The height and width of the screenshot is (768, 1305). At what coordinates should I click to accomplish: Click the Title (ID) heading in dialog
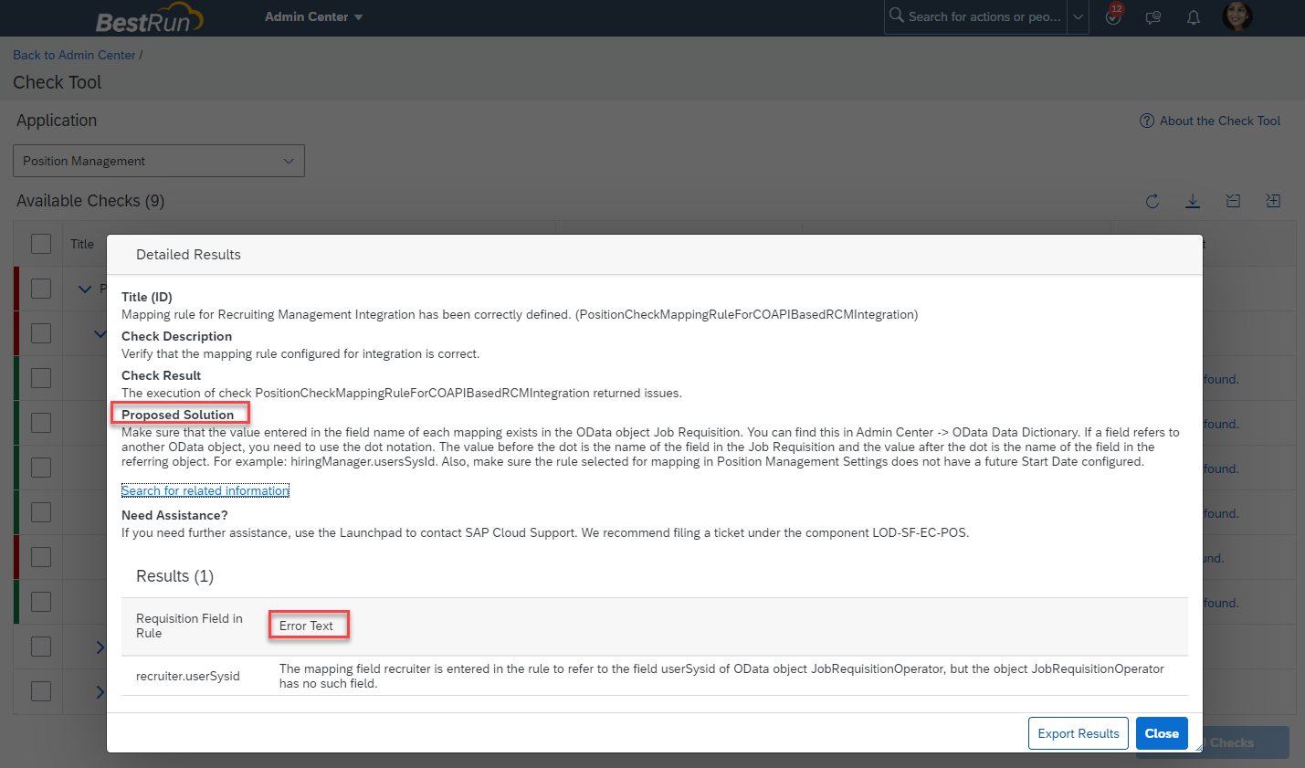147,297
